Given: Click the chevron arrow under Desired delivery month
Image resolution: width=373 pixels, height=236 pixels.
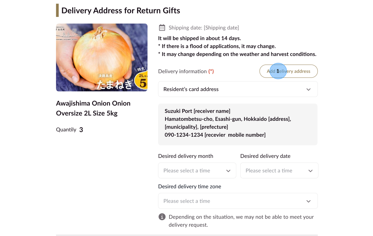Looking at the screenshot, I should click(228, 171).
